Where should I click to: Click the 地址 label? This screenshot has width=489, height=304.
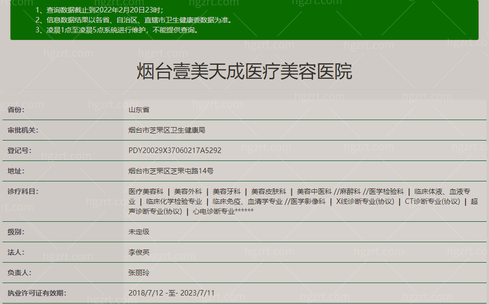(x=16, y=171)
